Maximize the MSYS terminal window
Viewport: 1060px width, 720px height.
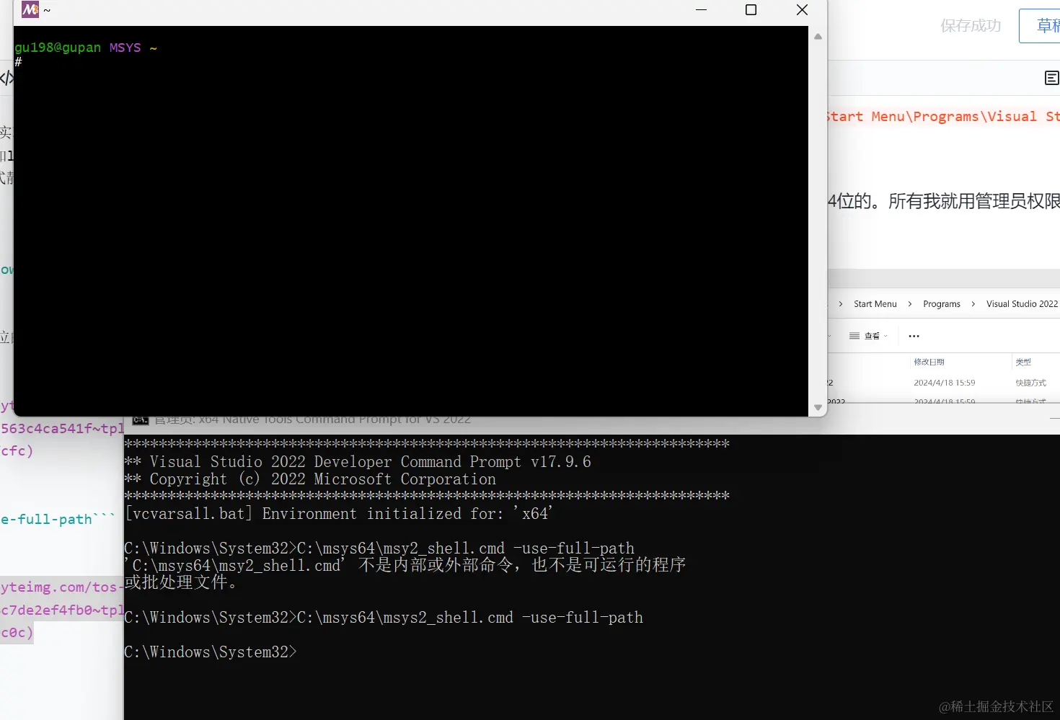751,10
